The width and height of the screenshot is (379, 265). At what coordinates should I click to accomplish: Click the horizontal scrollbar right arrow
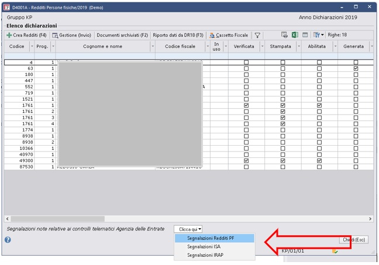(370, 219)
